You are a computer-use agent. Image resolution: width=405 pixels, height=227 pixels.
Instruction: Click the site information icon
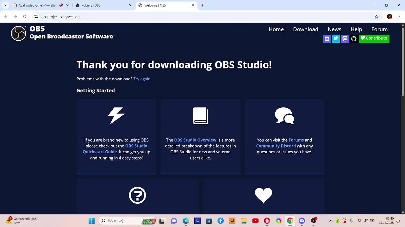(x=36, y=17)
